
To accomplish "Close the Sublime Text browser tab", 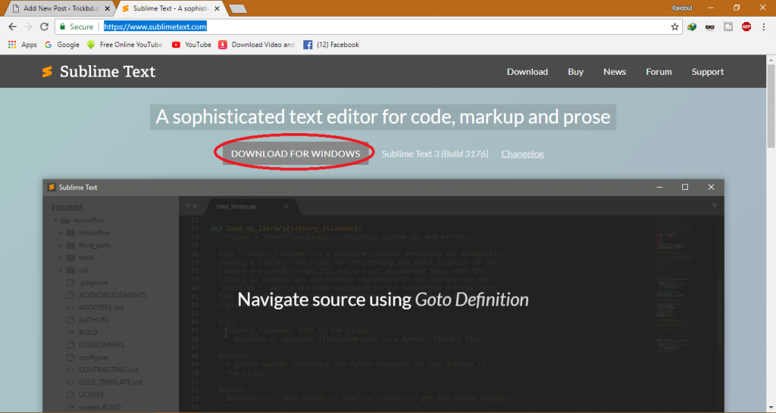I will (x=217, y=8).
